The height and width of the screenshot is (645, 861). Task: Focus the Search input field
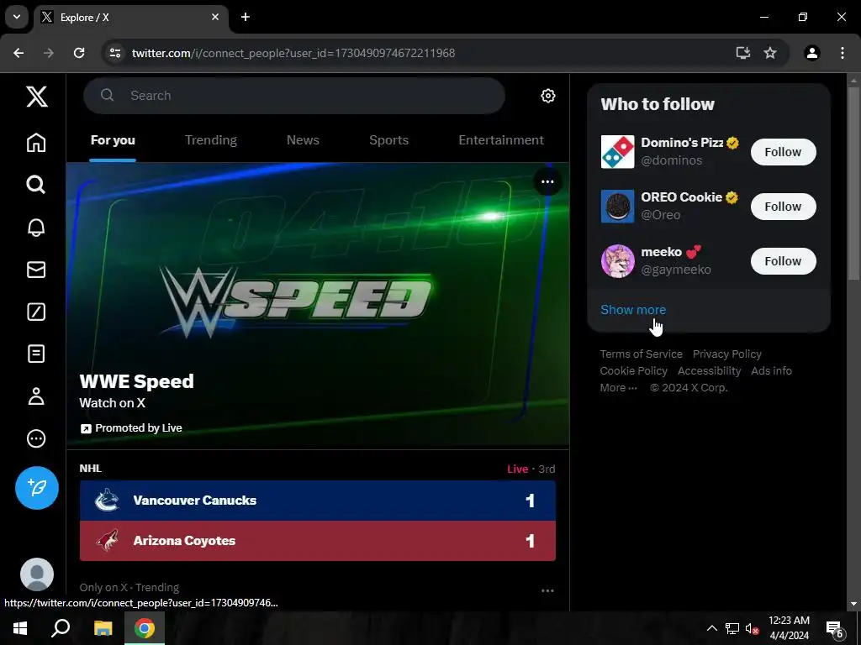pyautogui.click(x=294, y=96)
